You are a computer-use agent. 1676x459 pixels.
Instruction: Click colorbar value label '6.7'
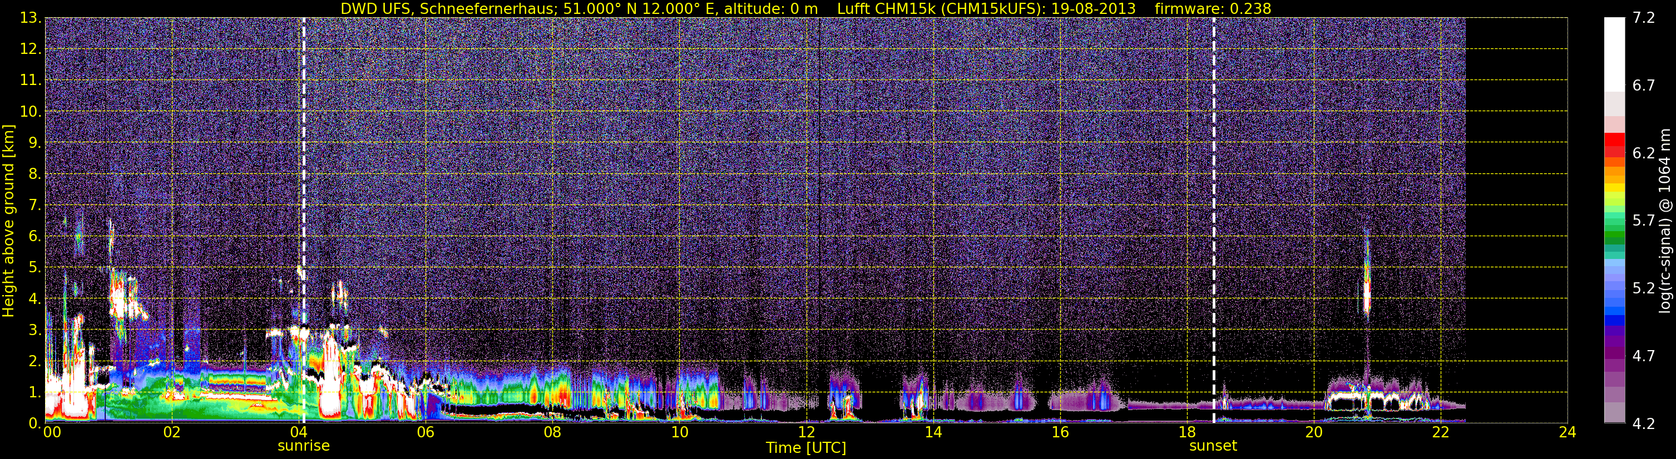coord(1644,86)
